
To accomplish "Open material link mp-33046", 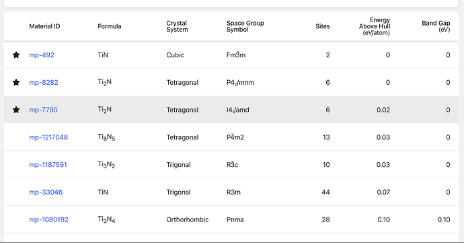I will [x=46, y=192].
